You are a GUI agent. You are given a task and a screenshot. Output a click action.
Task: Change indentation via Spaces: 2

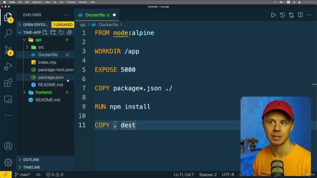[208, 175]
